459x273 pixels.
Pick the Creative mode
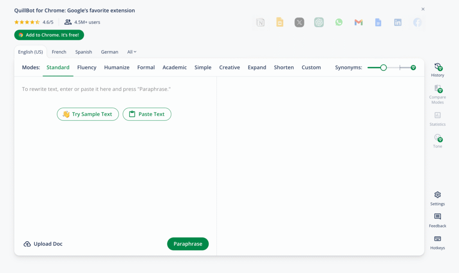click(x=229, y=67)
